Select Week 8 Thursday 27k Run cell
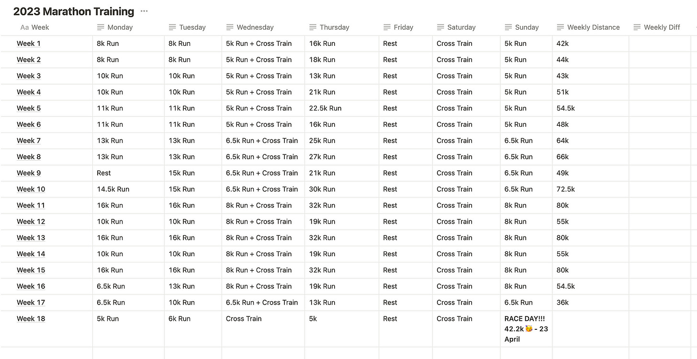This screenshot has height=359, width=697. pos(342,157)
